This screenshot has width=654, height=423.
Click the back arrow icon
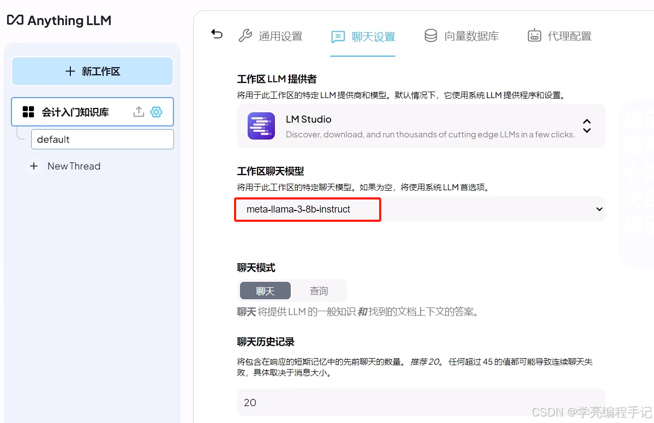pyautogui.click(x=217, y=34)
